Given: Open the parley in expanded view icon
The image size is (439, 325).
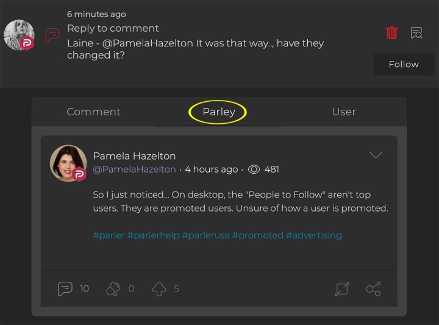Looking at the screenshot, I should (x=342, y=289).
